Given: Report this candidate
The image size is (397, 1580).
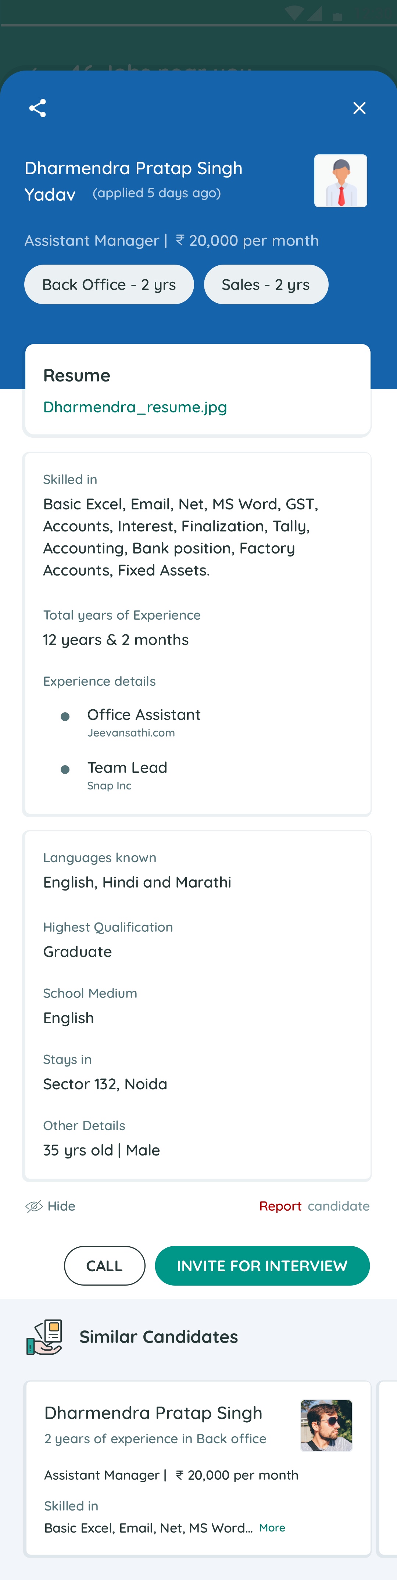Looking at the screenshot, I should tap(280, 1206).
